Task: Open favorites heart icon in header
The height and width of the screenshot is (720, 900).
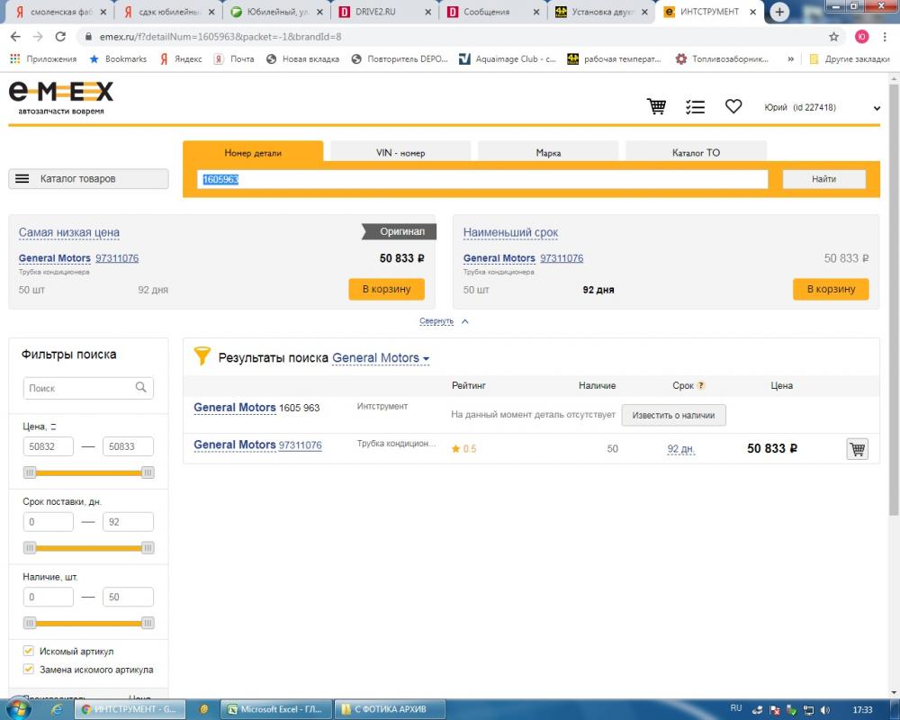Action: [733, 106]
